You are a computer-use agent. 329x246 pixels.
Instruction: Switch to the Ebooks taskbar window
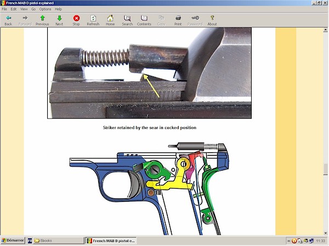pos(58,241)
